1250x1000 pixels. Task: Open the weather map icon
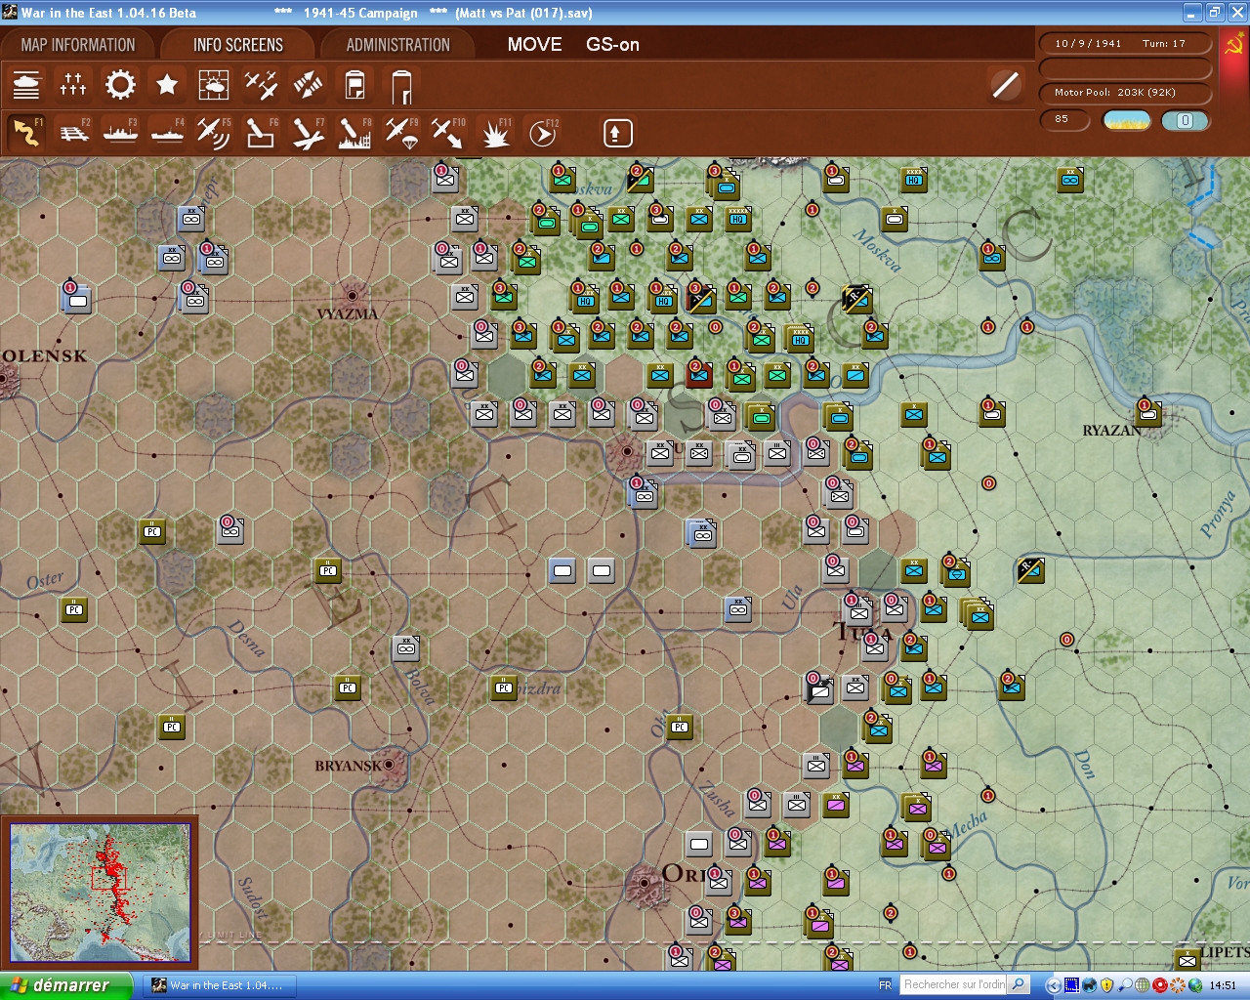(214, 85)
